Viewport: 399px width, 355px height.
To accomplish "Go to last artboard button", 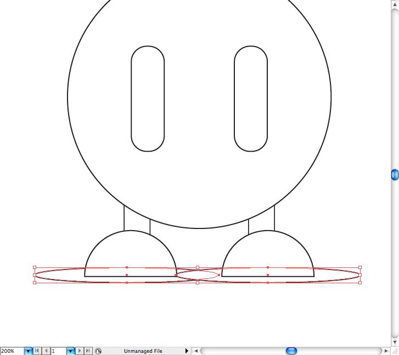I will pyautogui.click(x=88, y=351).
